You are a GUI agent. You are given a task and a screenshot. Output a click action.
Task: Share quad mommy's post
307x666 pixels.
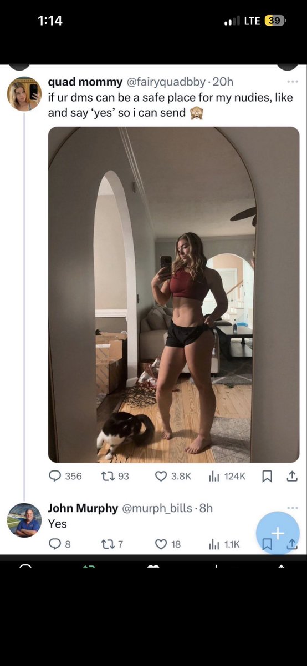point(291,477)
